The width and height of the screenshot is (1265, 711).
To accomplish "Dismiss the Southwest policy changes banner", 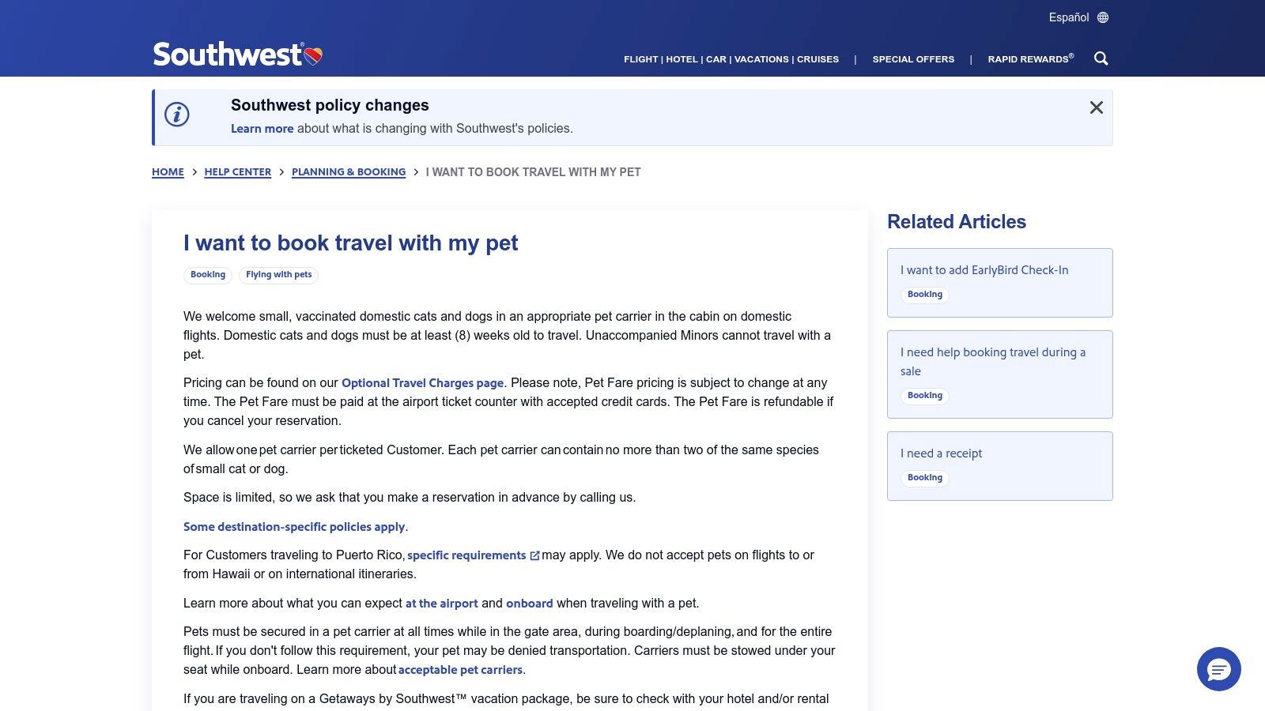I will click(x=1096, y=107).
